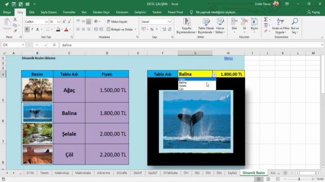Open Tablo Olarak Biçimlendir

pyautogui.click(x=206, y=26)
